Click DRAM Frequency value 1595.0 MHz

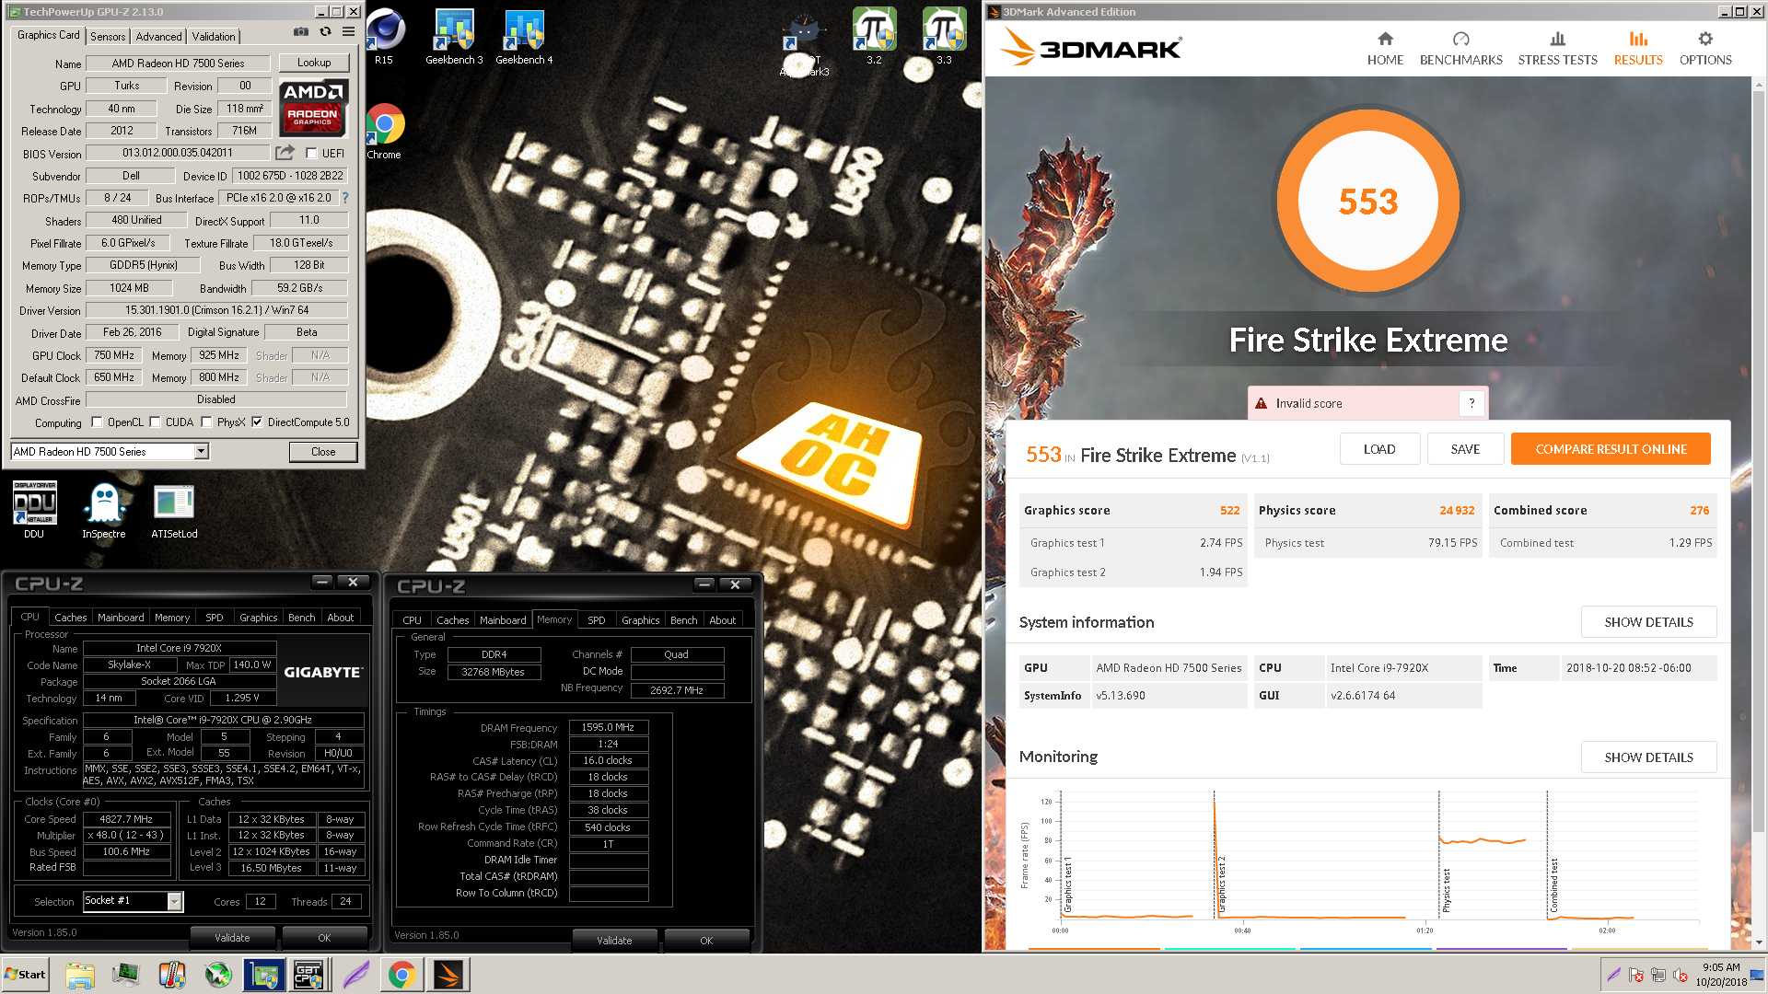point(608,727)
